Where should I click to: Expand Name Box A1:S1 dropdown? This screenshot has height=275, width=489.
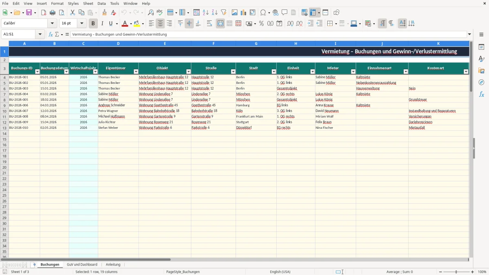[x=40, y=34]
